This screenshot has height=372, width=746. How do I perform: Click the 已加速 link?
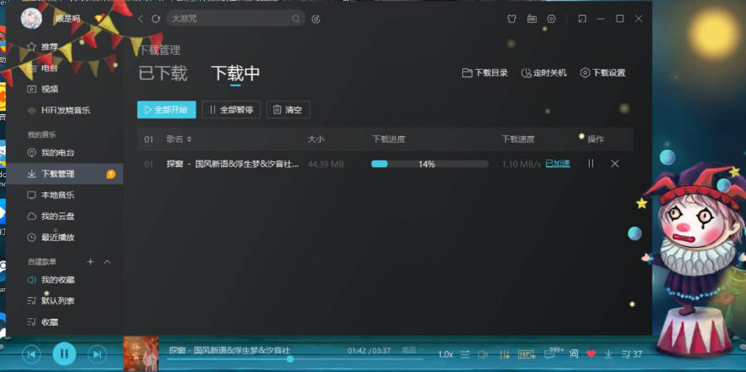[x=558, y=164]
